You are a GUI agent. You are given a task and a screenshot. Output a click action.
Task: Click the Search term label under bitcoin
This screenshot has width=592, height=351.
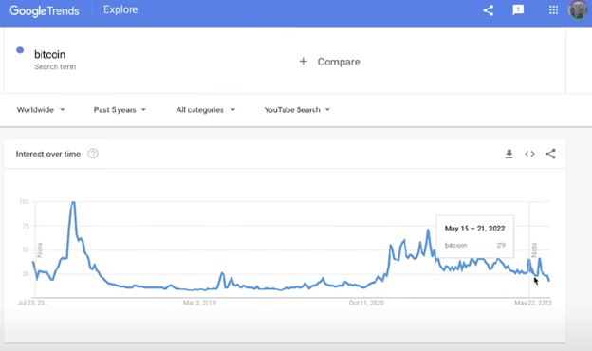pos(55,66)
